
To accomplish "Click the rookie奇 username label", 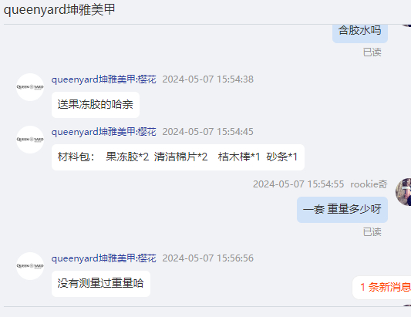I will 369,184.
